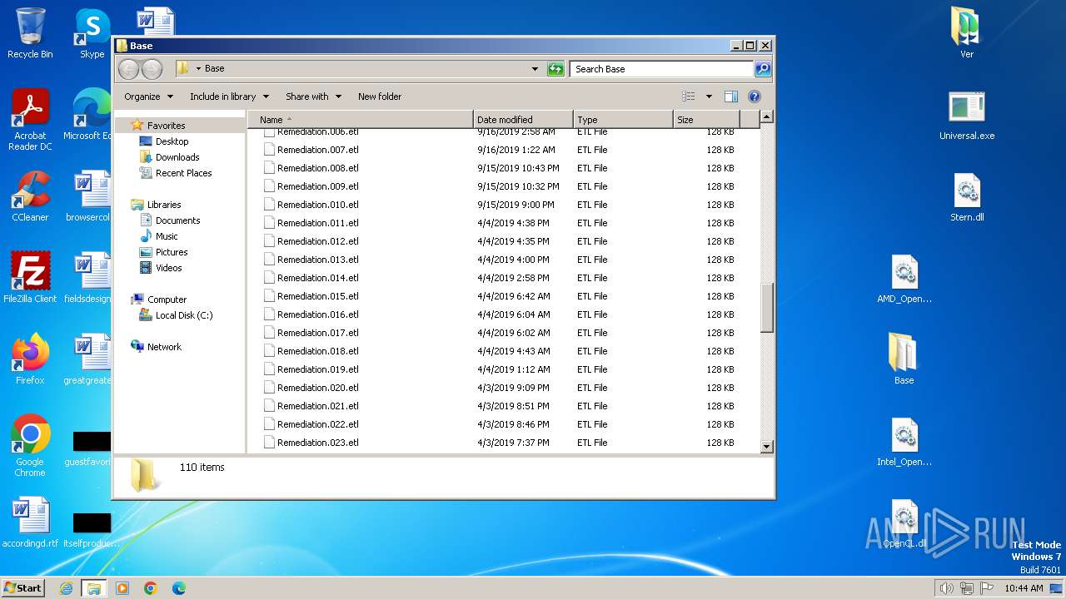This screenshot has height=599, width=1066.
Task: Select the accordingd.rtf desktop file
Action: pos(30,522)
